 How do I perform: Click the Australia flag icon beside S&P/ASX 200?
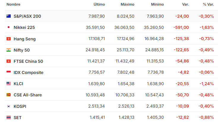[9, 16]
